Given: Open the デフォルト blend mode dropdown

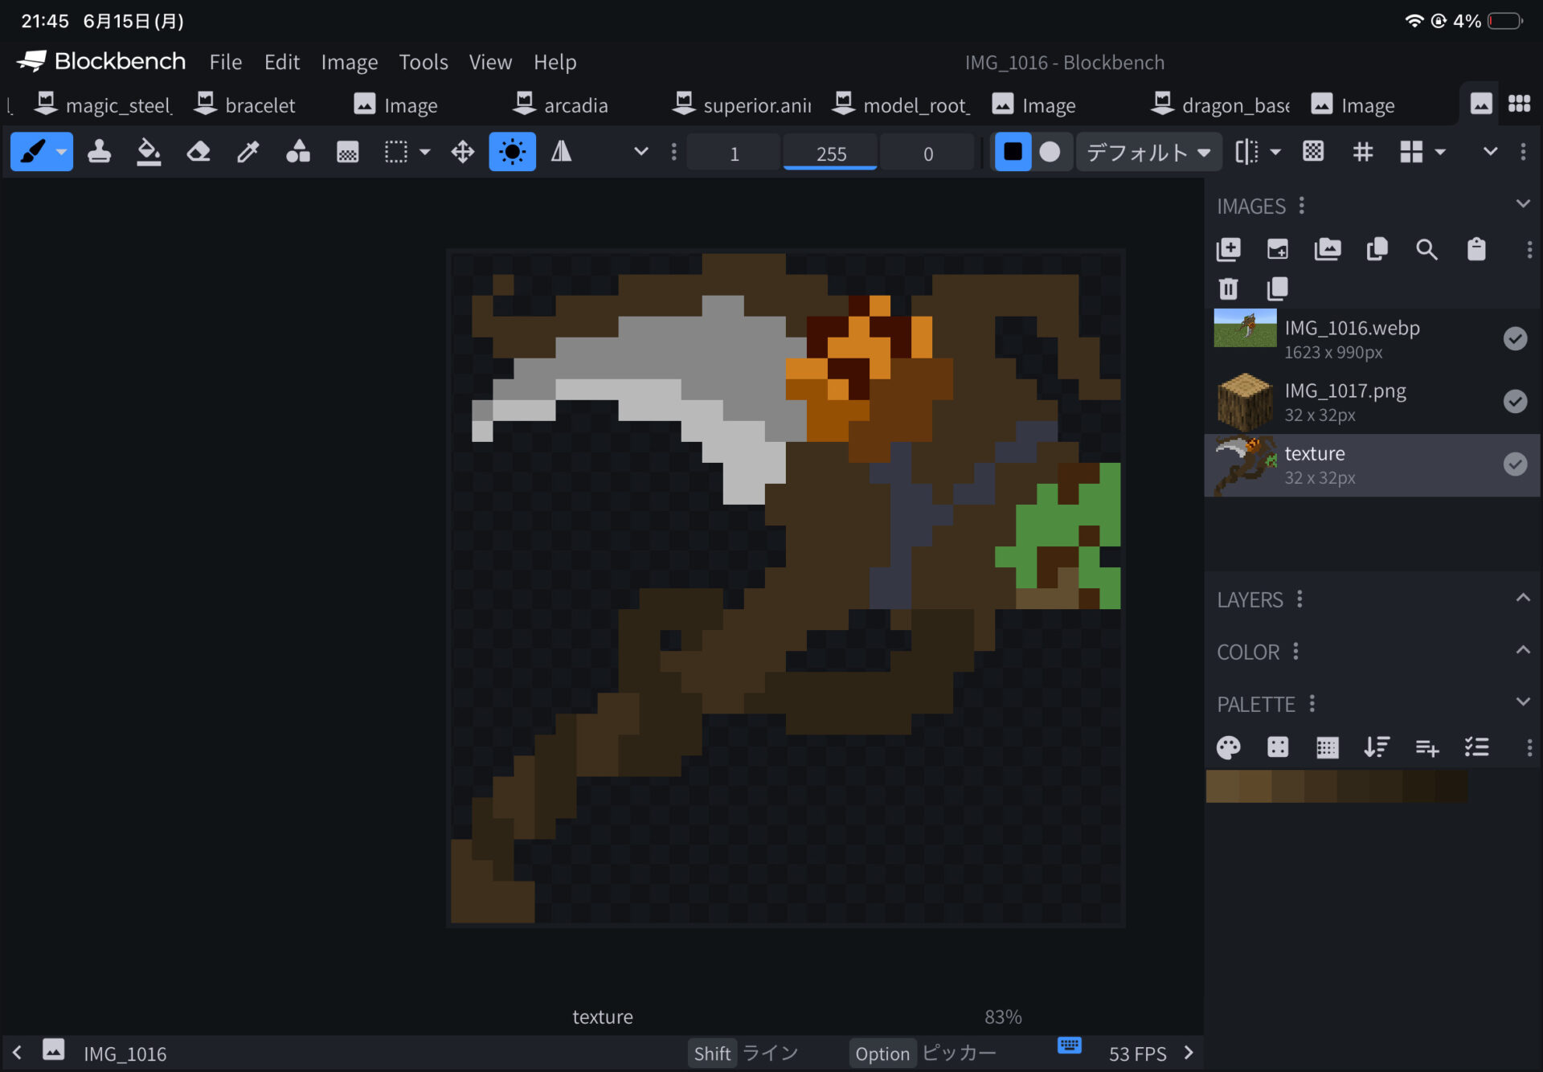Looking at the screenshot, I should pos(1148,152).
